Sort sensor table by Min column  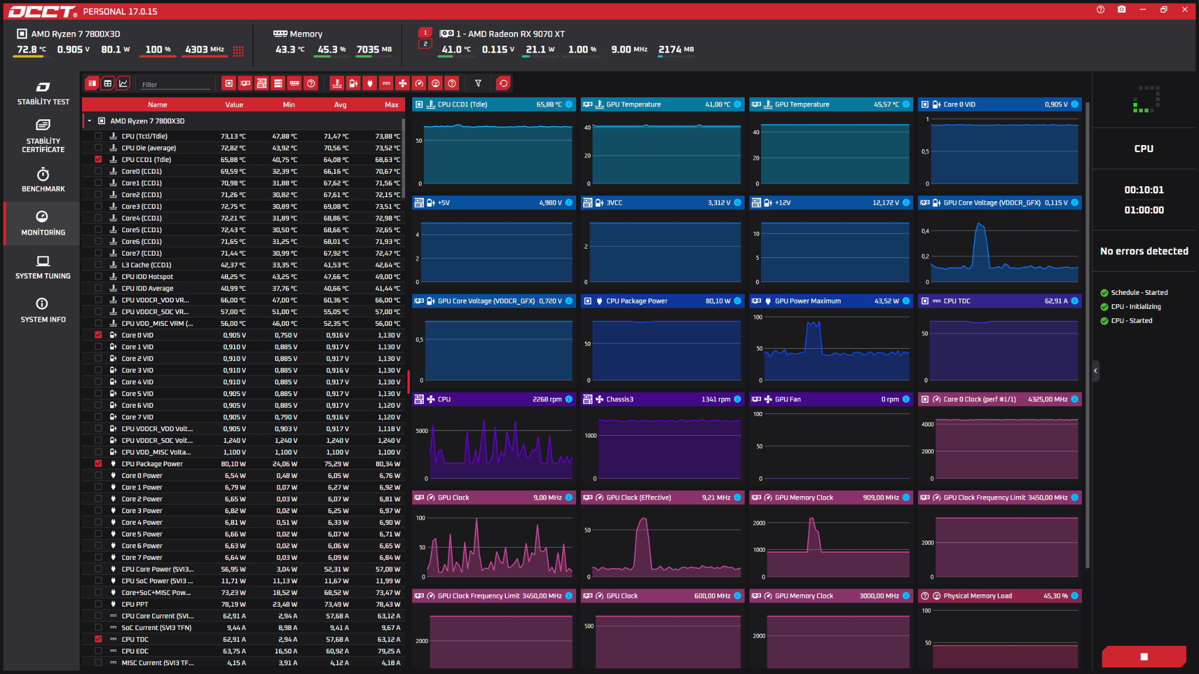tap(289, 105)
